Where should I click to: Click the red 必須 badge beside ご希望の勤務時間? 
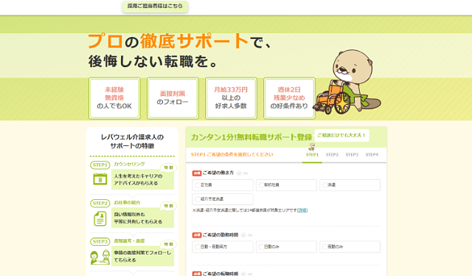pos(197,235)
